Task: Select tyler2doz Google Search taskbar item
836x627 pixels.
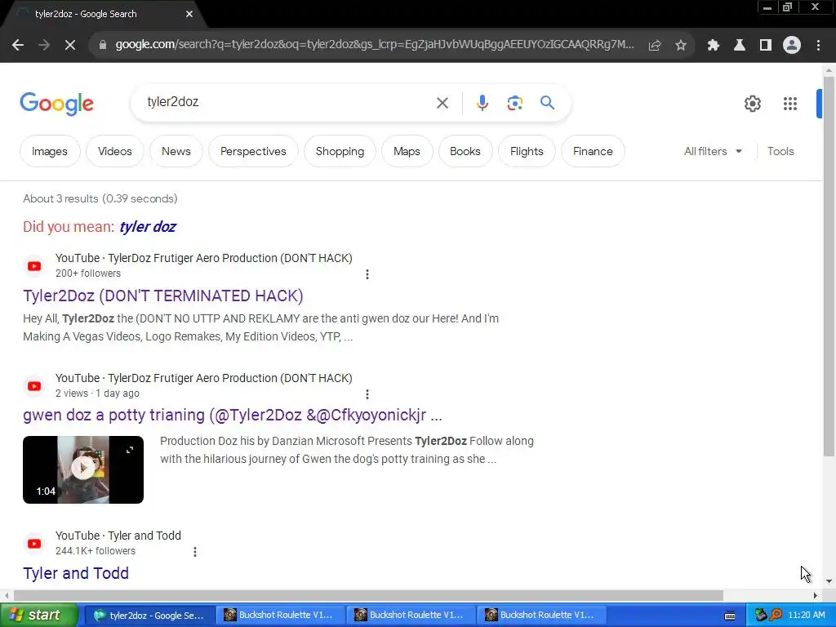Action: [x=149, y=616]
